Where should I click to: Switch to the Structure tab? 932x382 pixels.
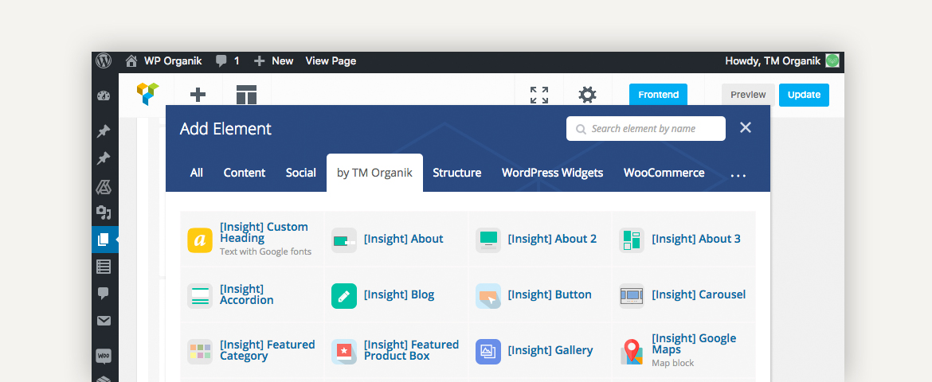click(x=456, y=173)
